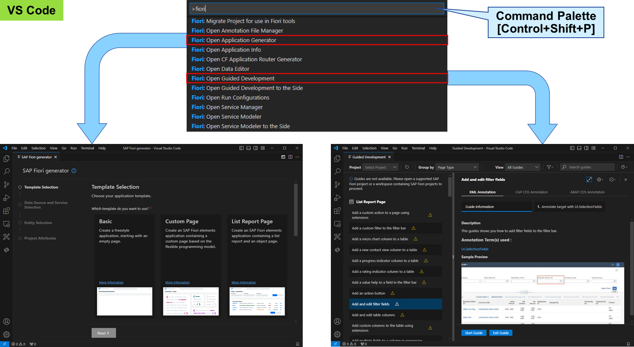Toggle panel layout icon in Guided Development title bar
Screen dimensions: 634x347
pyautogui.click(x=579, y=148)
